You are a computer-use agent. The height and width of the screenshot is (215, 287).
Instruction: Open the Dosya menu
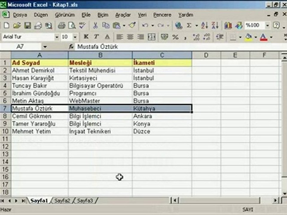pos(20,15)
